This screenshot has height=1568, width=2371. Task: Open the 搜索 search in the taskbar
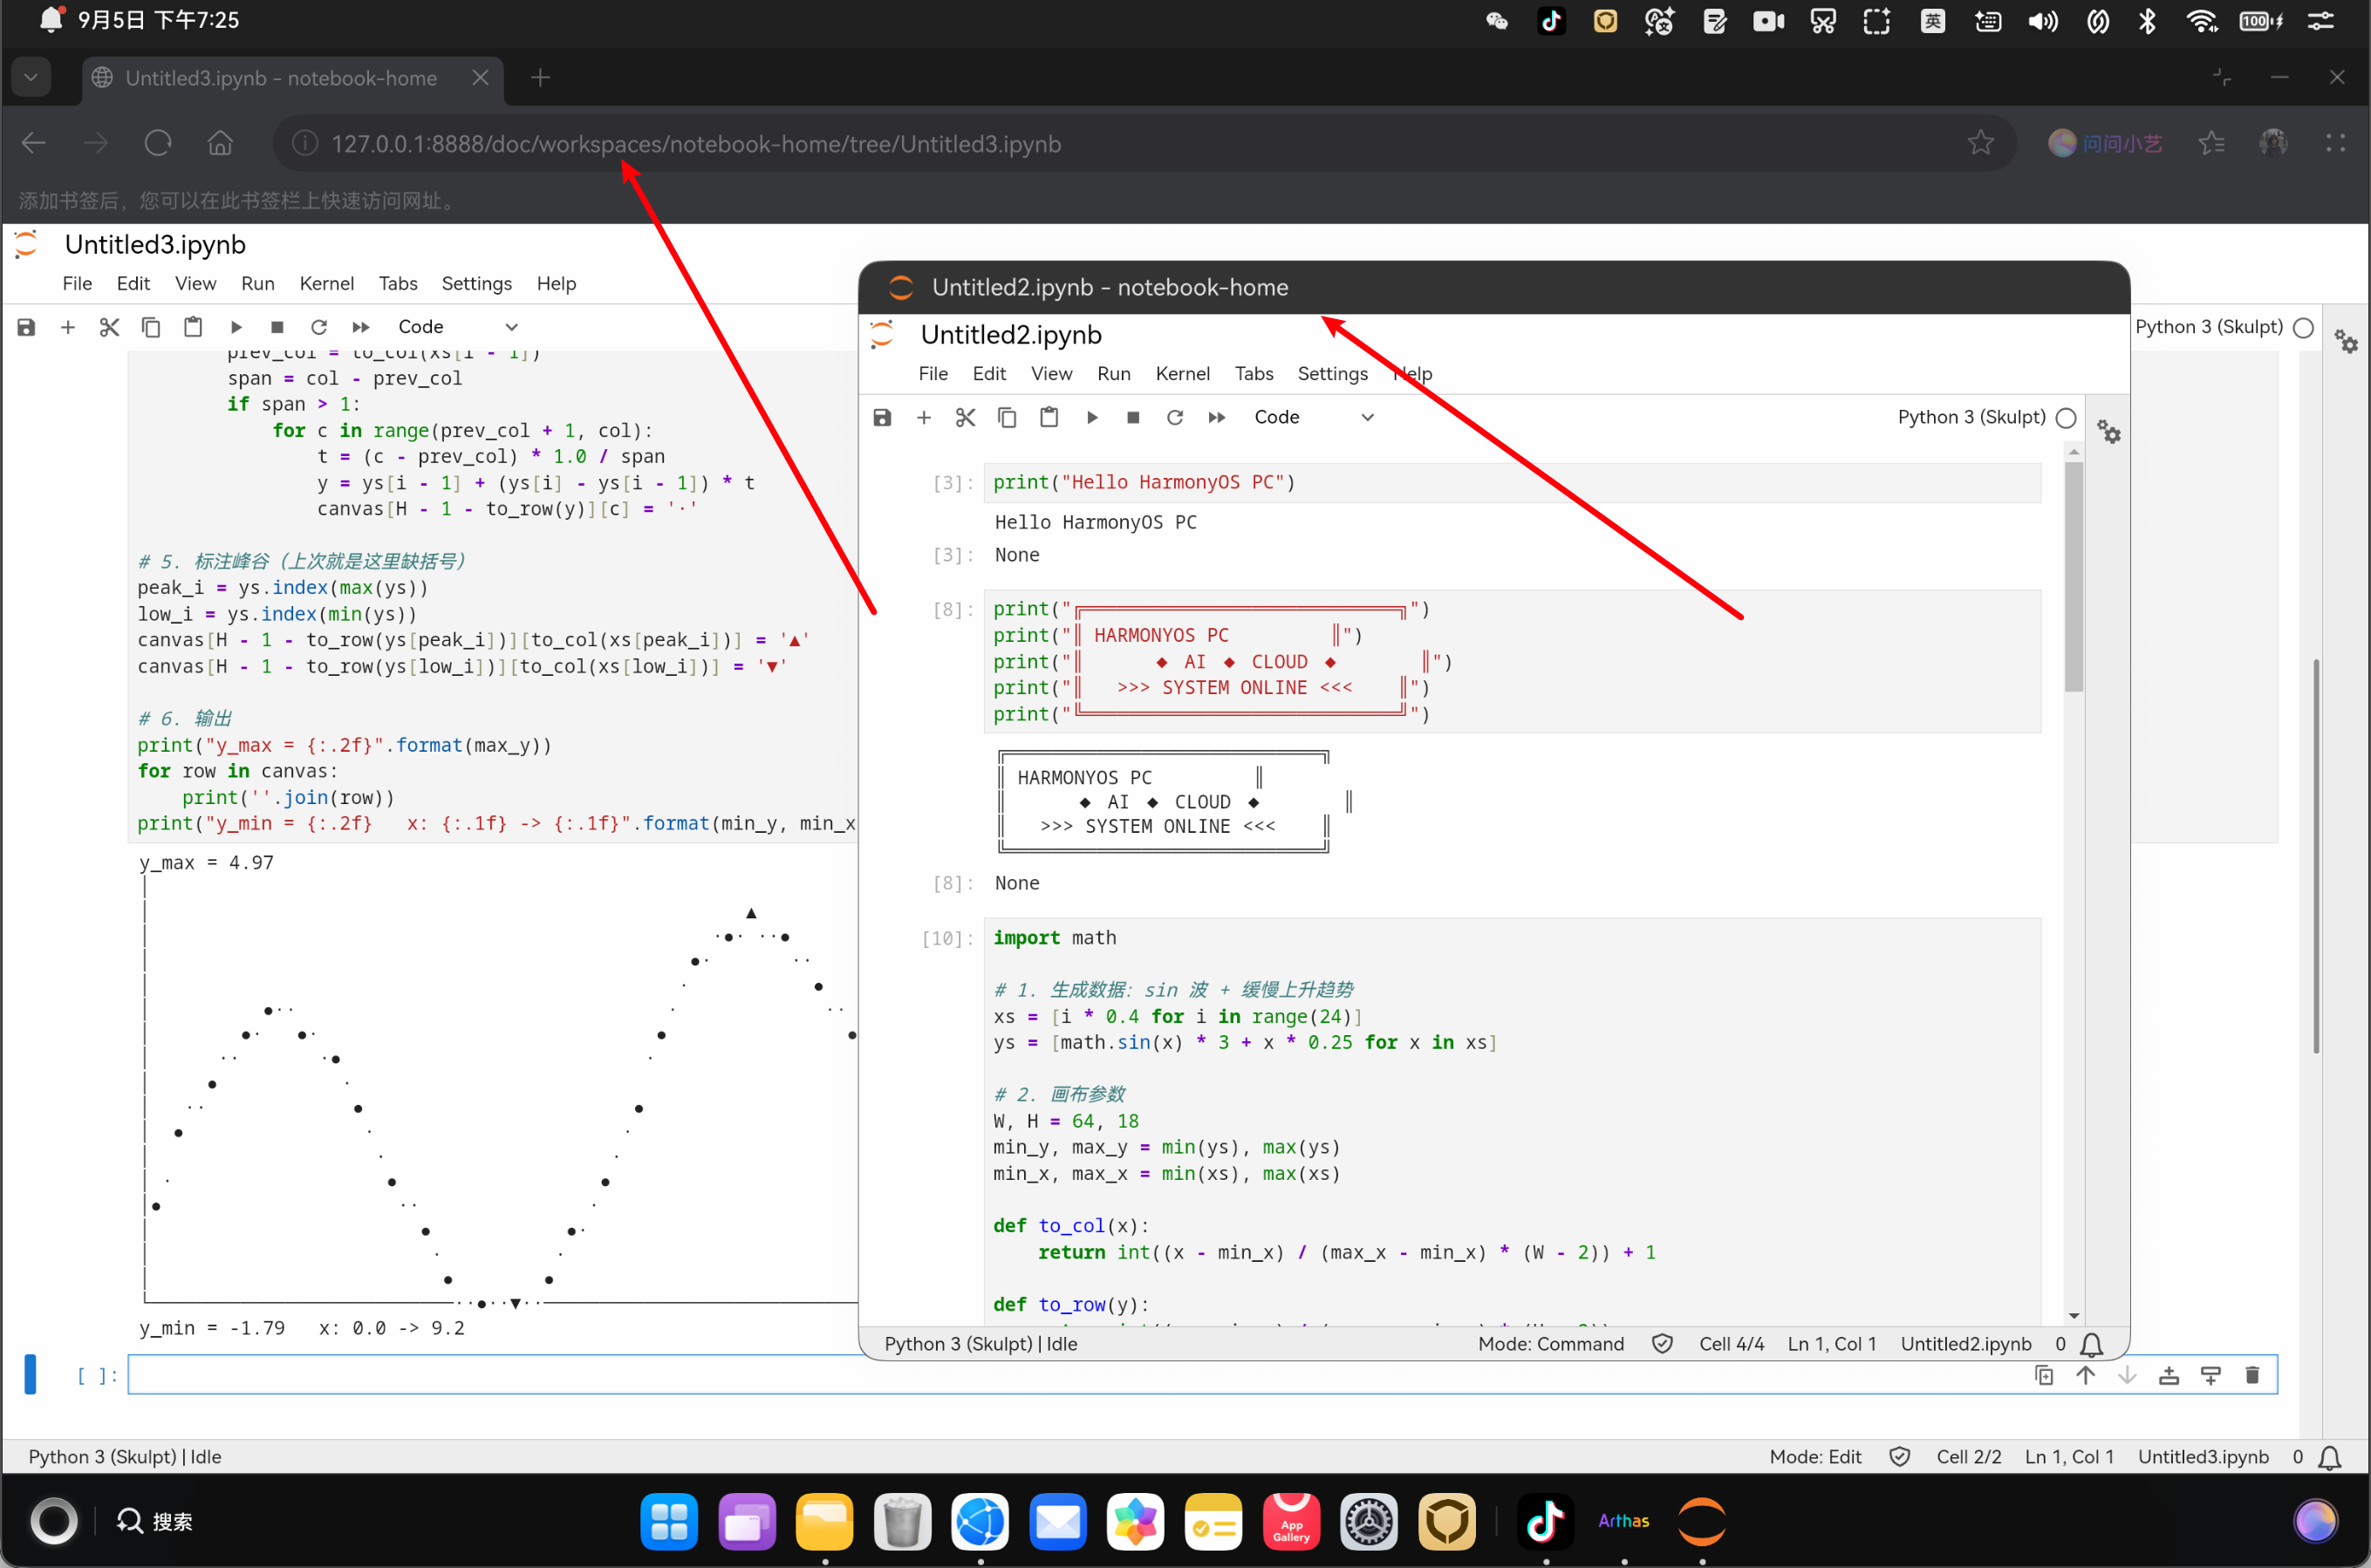155,1521
